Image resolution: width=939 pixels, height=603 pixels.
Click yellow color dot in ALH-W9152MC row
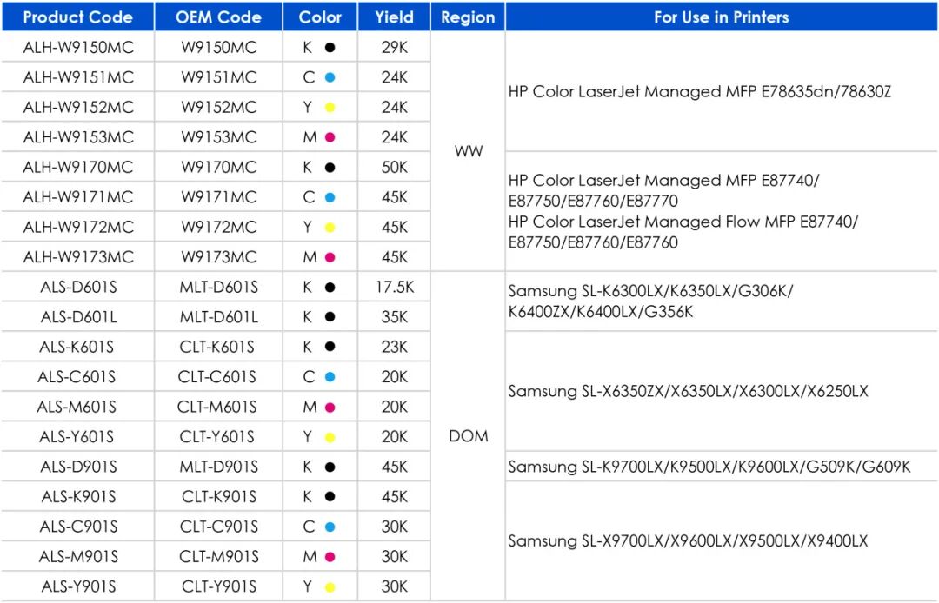click(x=330, y=107)
